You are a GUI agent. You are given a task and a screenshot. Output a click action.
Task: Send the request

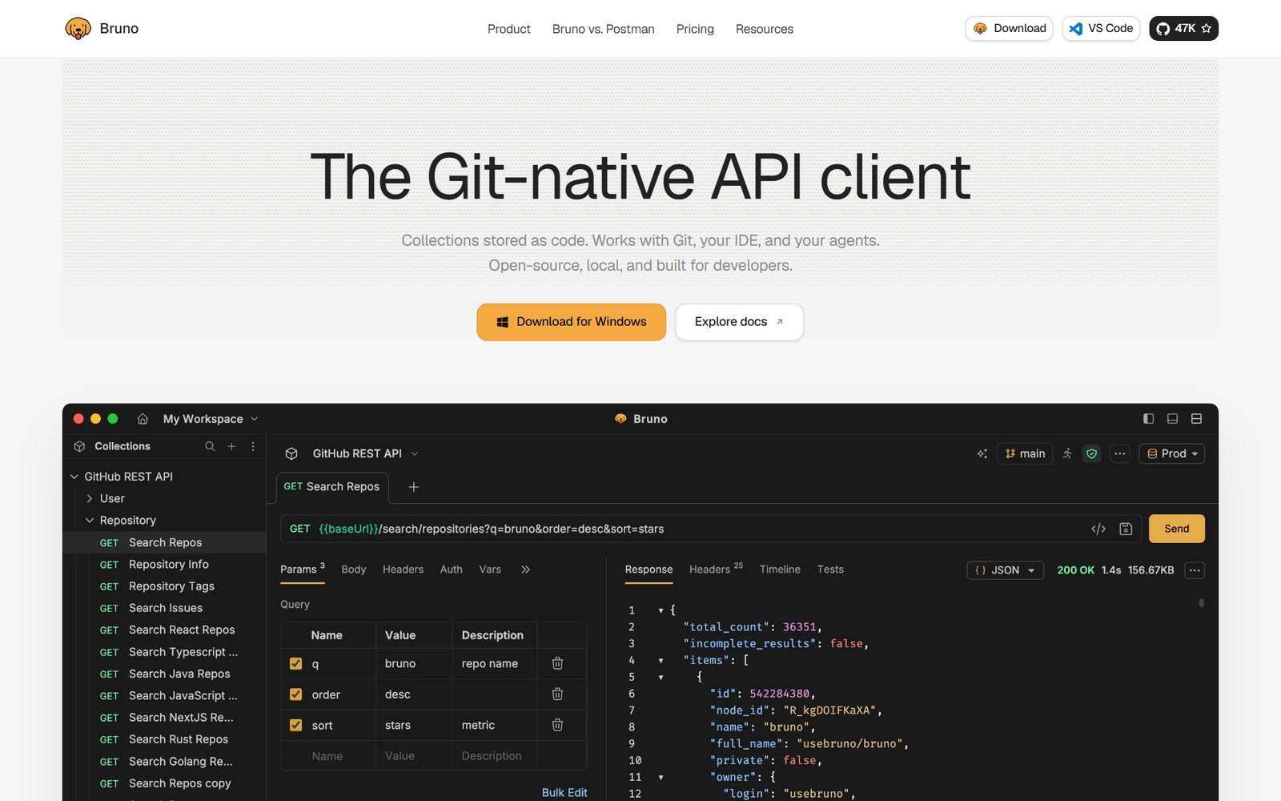point(1177,529)
